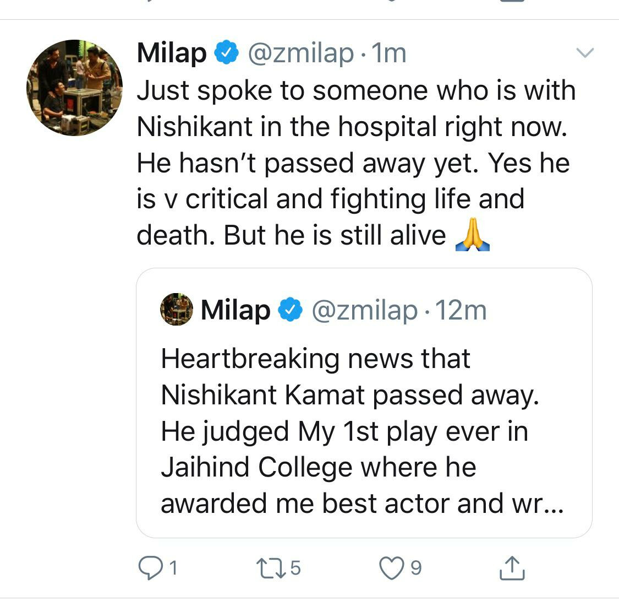
Task: Open Milap's large profile picture
Action: pyautogui.click(x=74, y=88)
